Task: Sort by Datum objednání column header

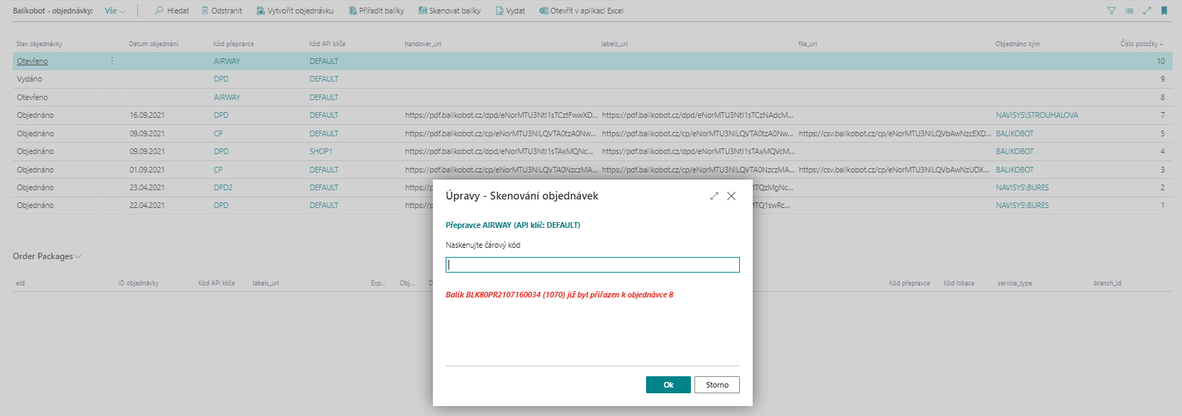Action: (154, 44)
